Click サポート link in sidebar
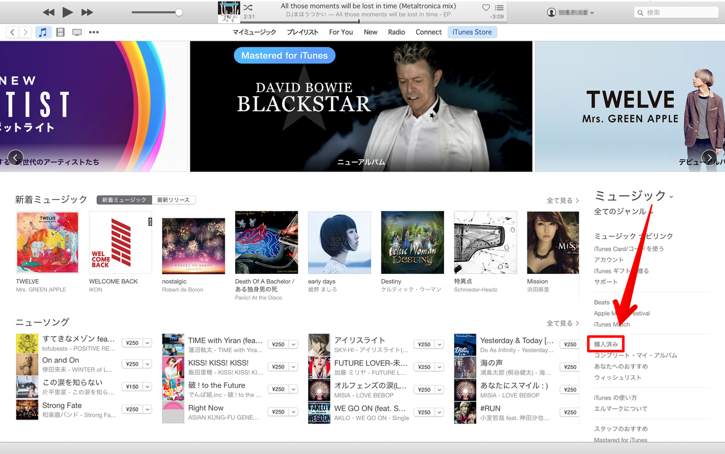The image size is (725, 454). click(x=606, y=282)
